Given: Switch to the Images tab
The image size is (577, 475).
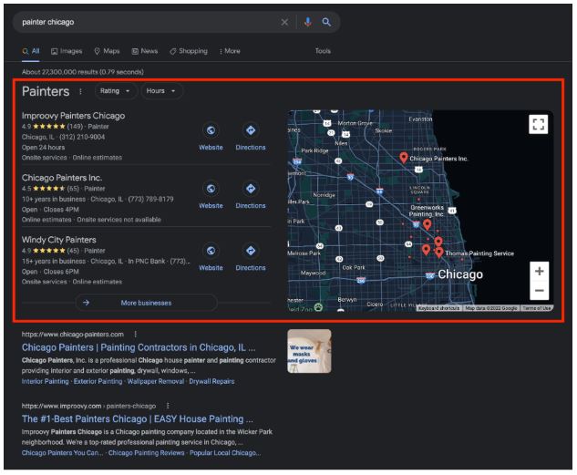Looking at the screenshot, I should click(67, 51).
